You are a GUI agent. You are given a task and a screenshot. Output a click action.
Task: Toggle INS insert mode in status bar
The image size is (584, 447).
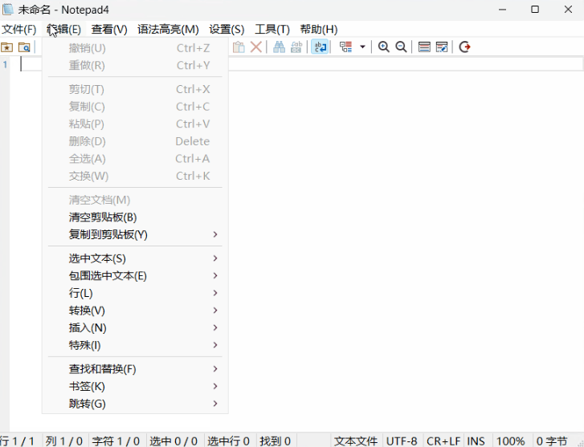point(478,441)
